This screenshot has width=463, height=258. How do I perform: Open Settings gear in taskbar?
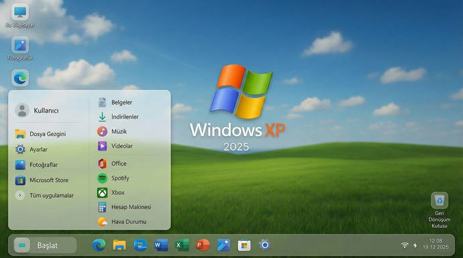[265, 245]
